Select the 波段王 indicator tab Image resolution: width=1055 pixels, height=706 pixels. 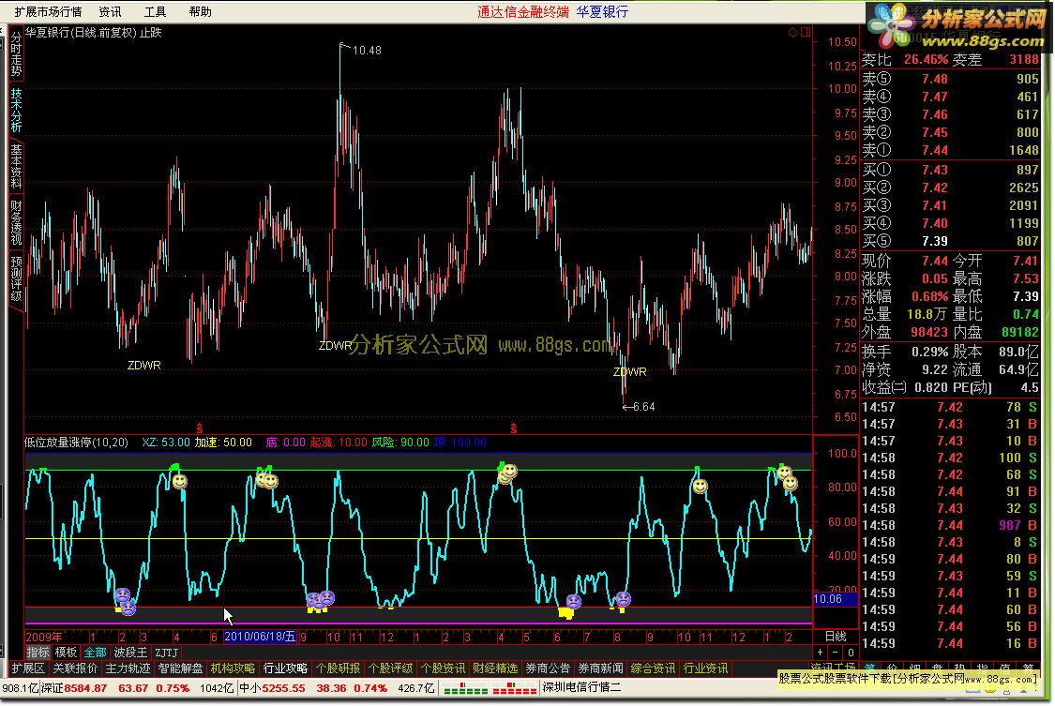[x=130, y=653]
